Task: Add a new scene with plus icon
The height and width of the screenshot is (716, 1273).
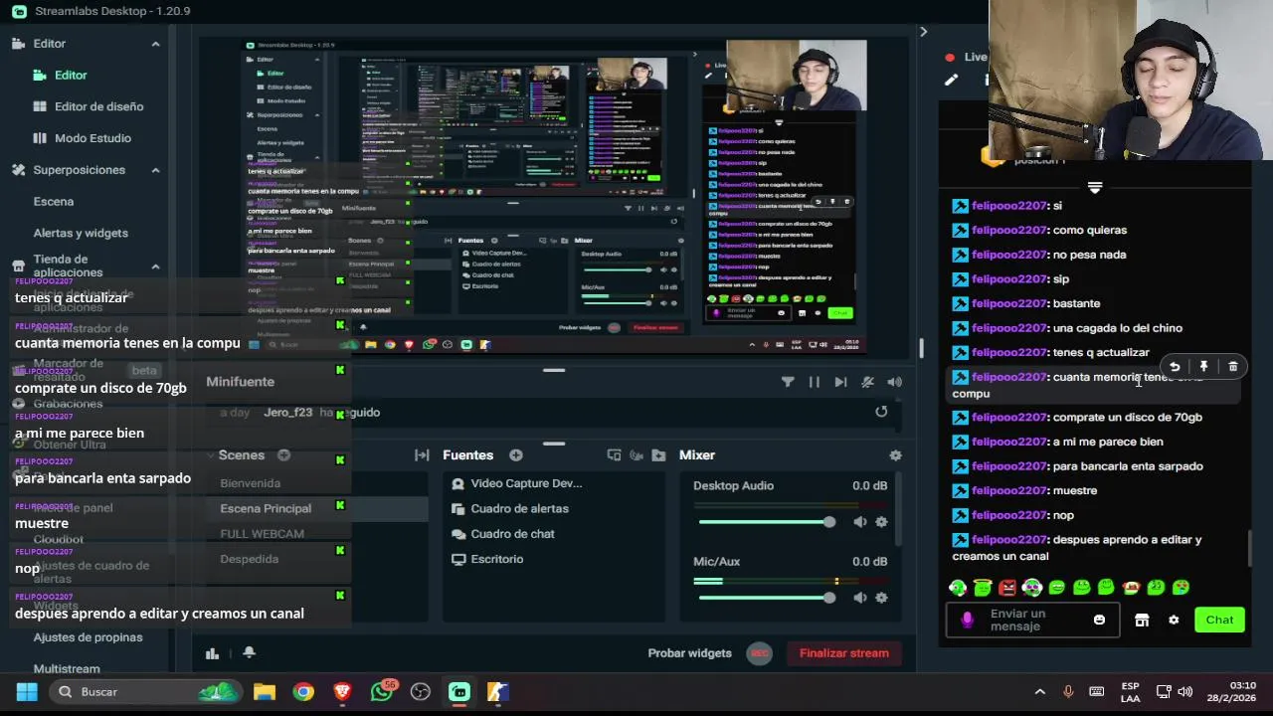Action: pos(283,455)
